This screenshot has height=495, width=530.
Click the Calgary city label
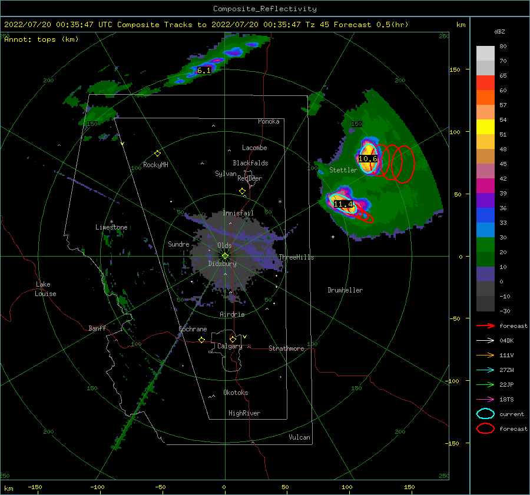point(230,346)
